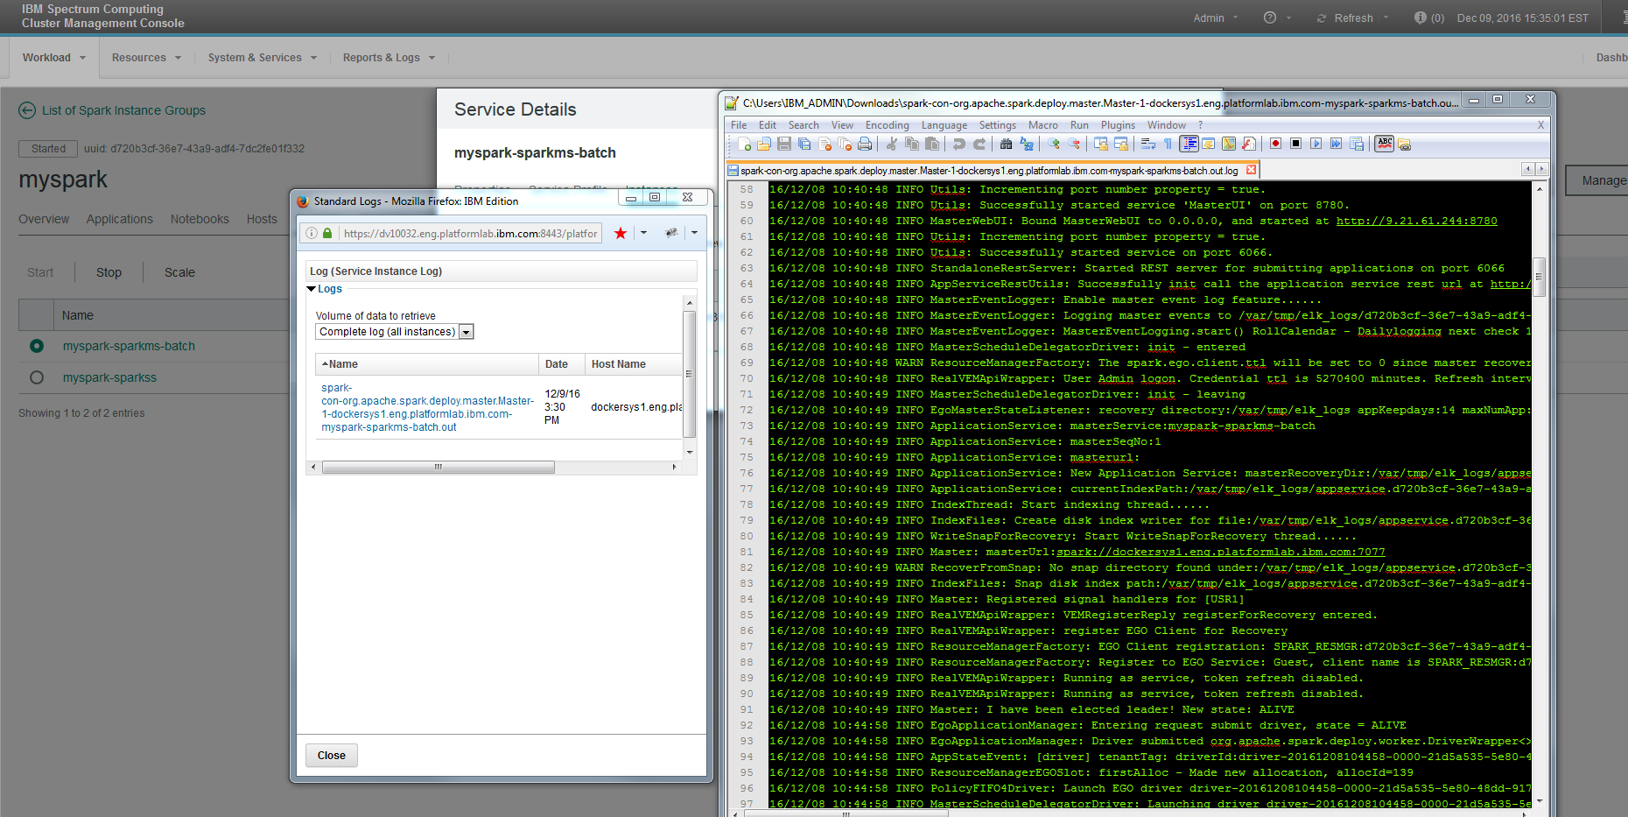Viewport: 1628px width, 817px height.
Task: Open the Search menu in Notepad++
Action: (803, 124)
